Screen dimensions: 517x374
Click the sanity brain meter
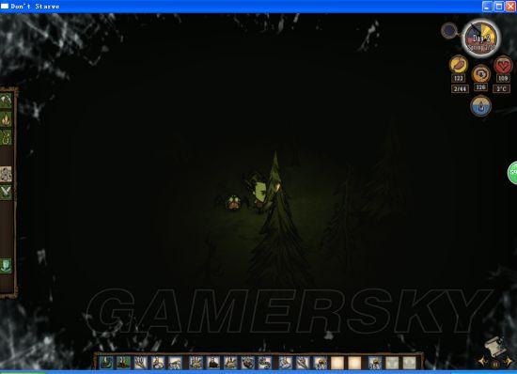[x=481, y=73]
